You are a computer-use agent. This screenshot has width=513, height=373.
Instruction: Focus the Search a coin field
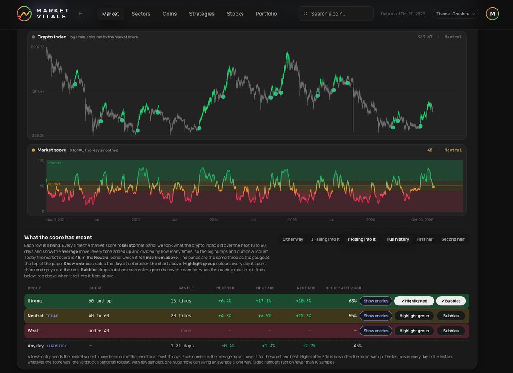click(x=336, y=14)
